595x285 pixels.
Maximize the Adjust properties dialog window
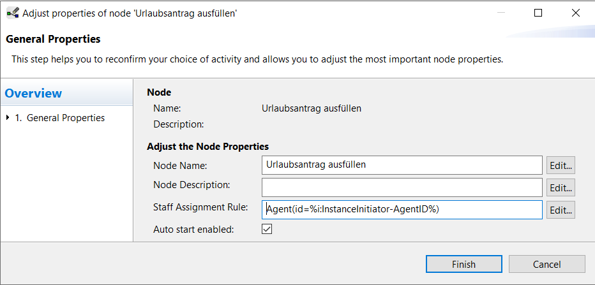pos(538,13)
